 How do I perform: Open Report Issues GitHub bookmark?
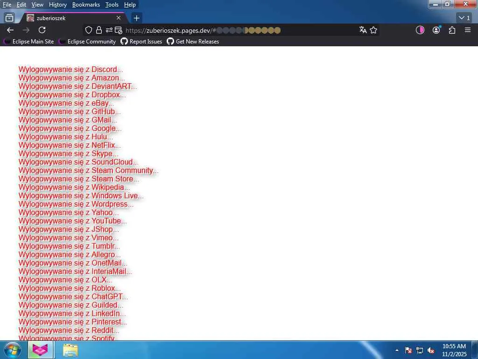tap(141, 42)
